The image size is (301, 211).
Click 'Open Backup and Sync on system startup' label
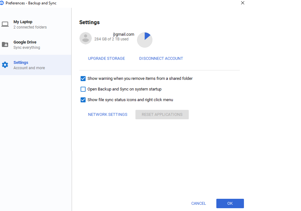coord(124,89)
